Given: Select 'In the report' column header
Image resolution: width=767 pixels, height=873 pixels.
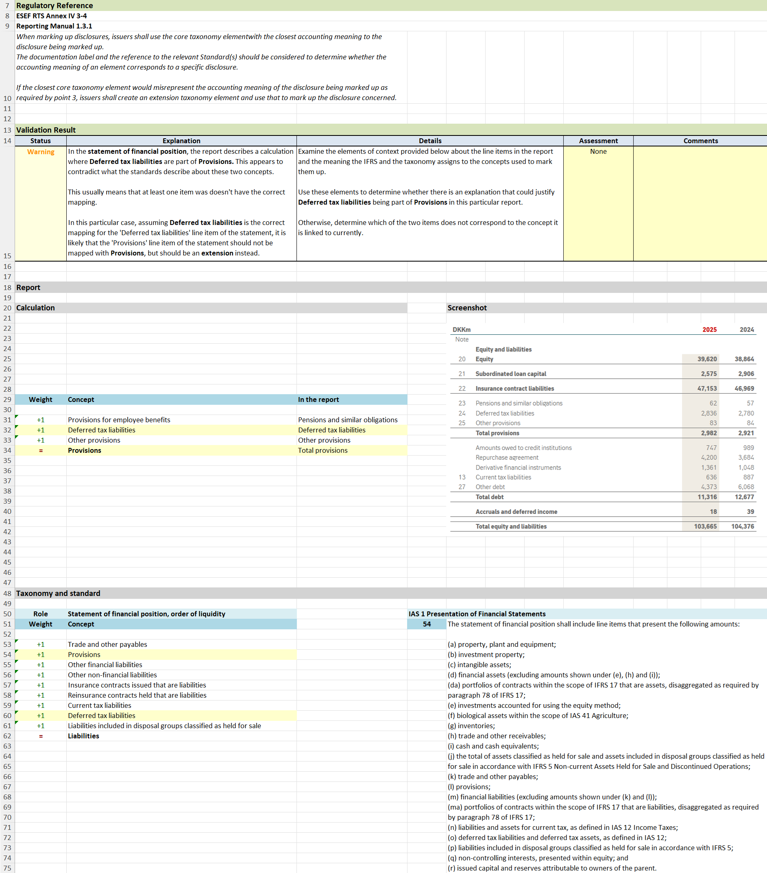Looking at the screenshot, I should click(x=352, y=400).
